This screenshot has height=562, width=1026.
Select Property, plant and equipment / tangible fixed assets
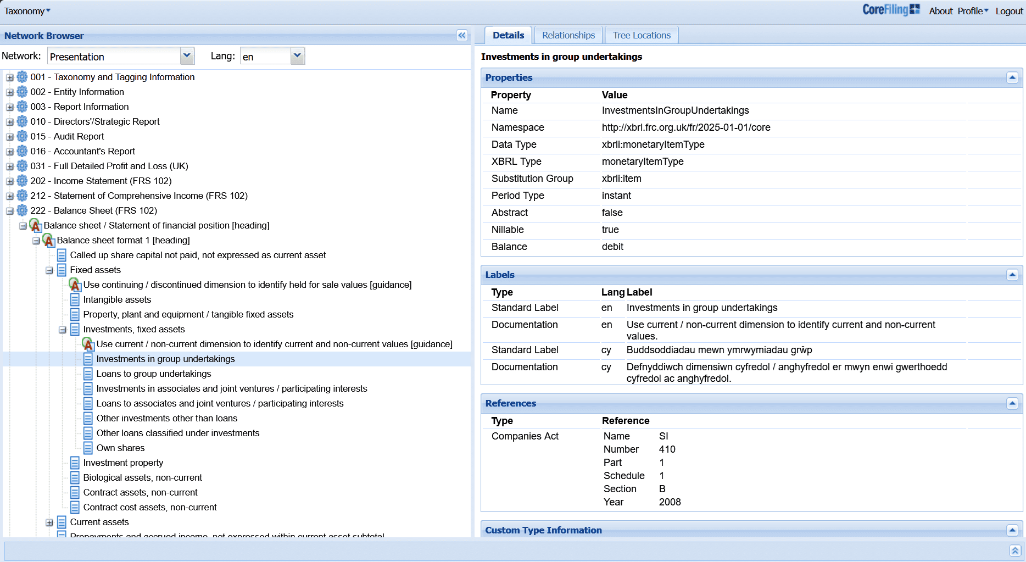tap(188, 314)
